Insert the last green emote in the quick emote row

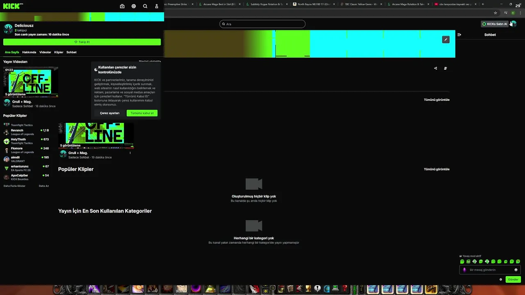tap(518, 261)
